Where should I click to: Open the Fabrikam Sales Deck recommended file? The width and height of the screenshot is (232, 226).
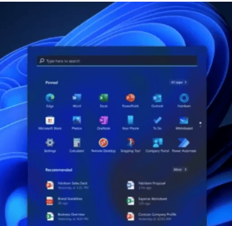(x=67, y=185)
